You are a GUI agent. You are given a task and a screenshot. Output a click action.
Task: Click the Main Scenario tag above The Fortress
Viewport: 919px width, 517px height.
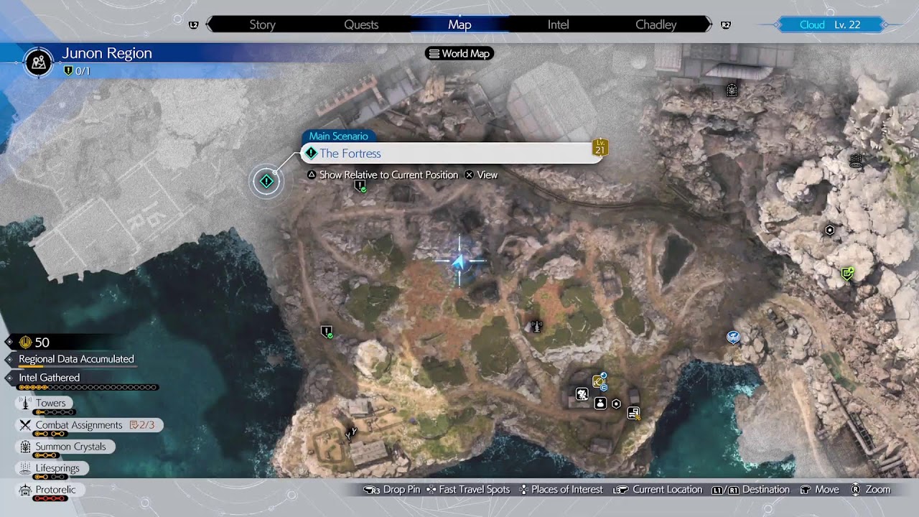[x=338, y=136]
